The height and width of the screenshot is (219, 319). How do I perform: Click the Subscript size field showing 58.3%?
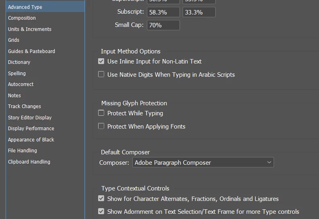click(x=163, y=12)
